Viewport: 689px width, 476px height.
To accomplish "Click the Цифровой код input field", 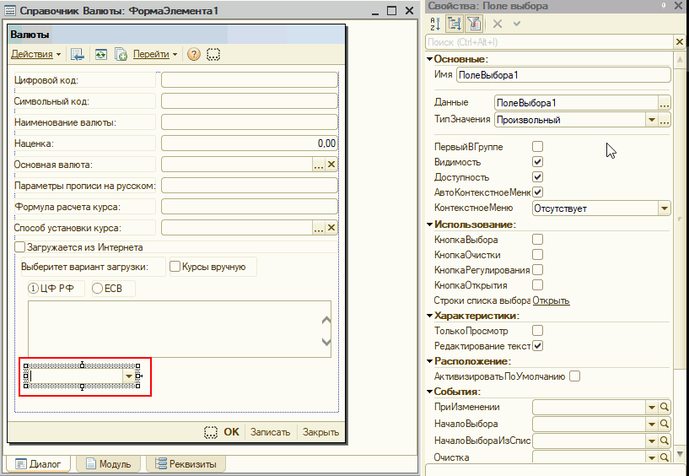I will point(249,80).
